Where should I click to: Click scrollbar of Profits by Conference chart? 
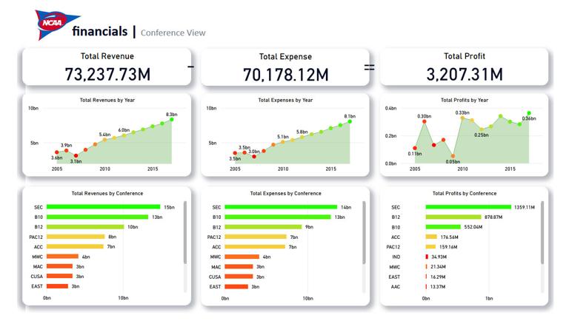coord(542,232)
